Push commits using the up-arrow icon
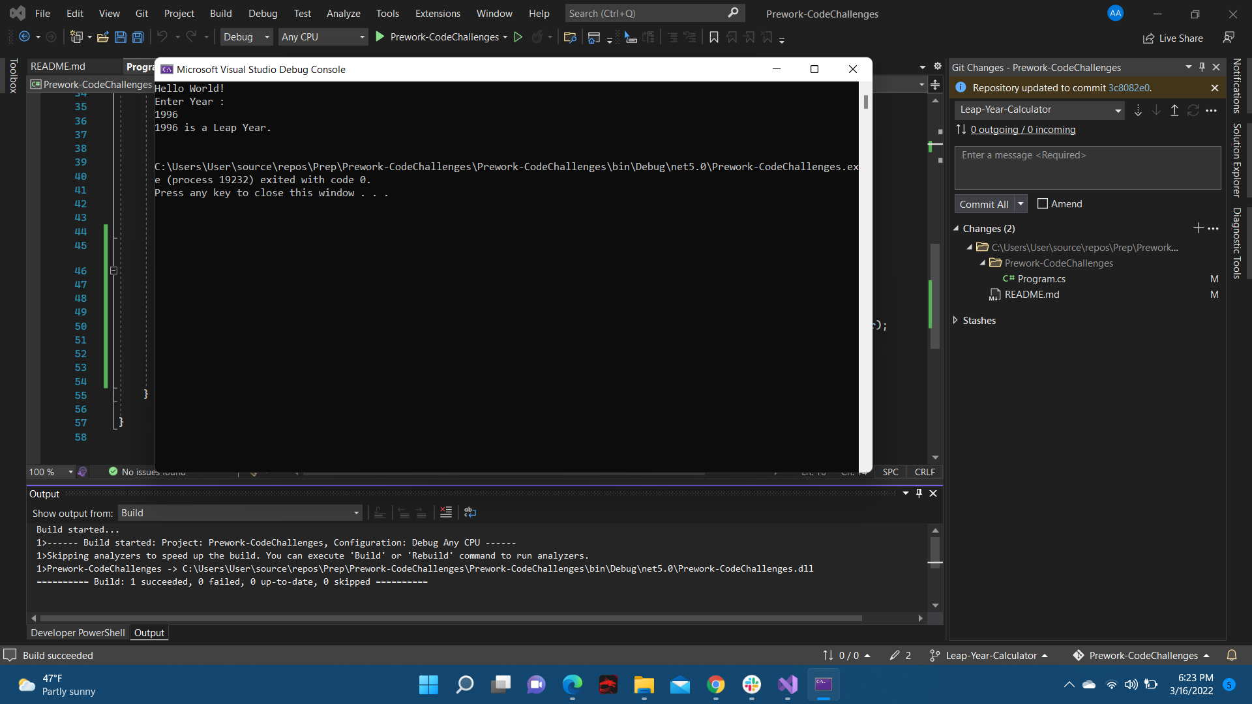This screenshot has width=1252, height=704. tap(1174, 110)
